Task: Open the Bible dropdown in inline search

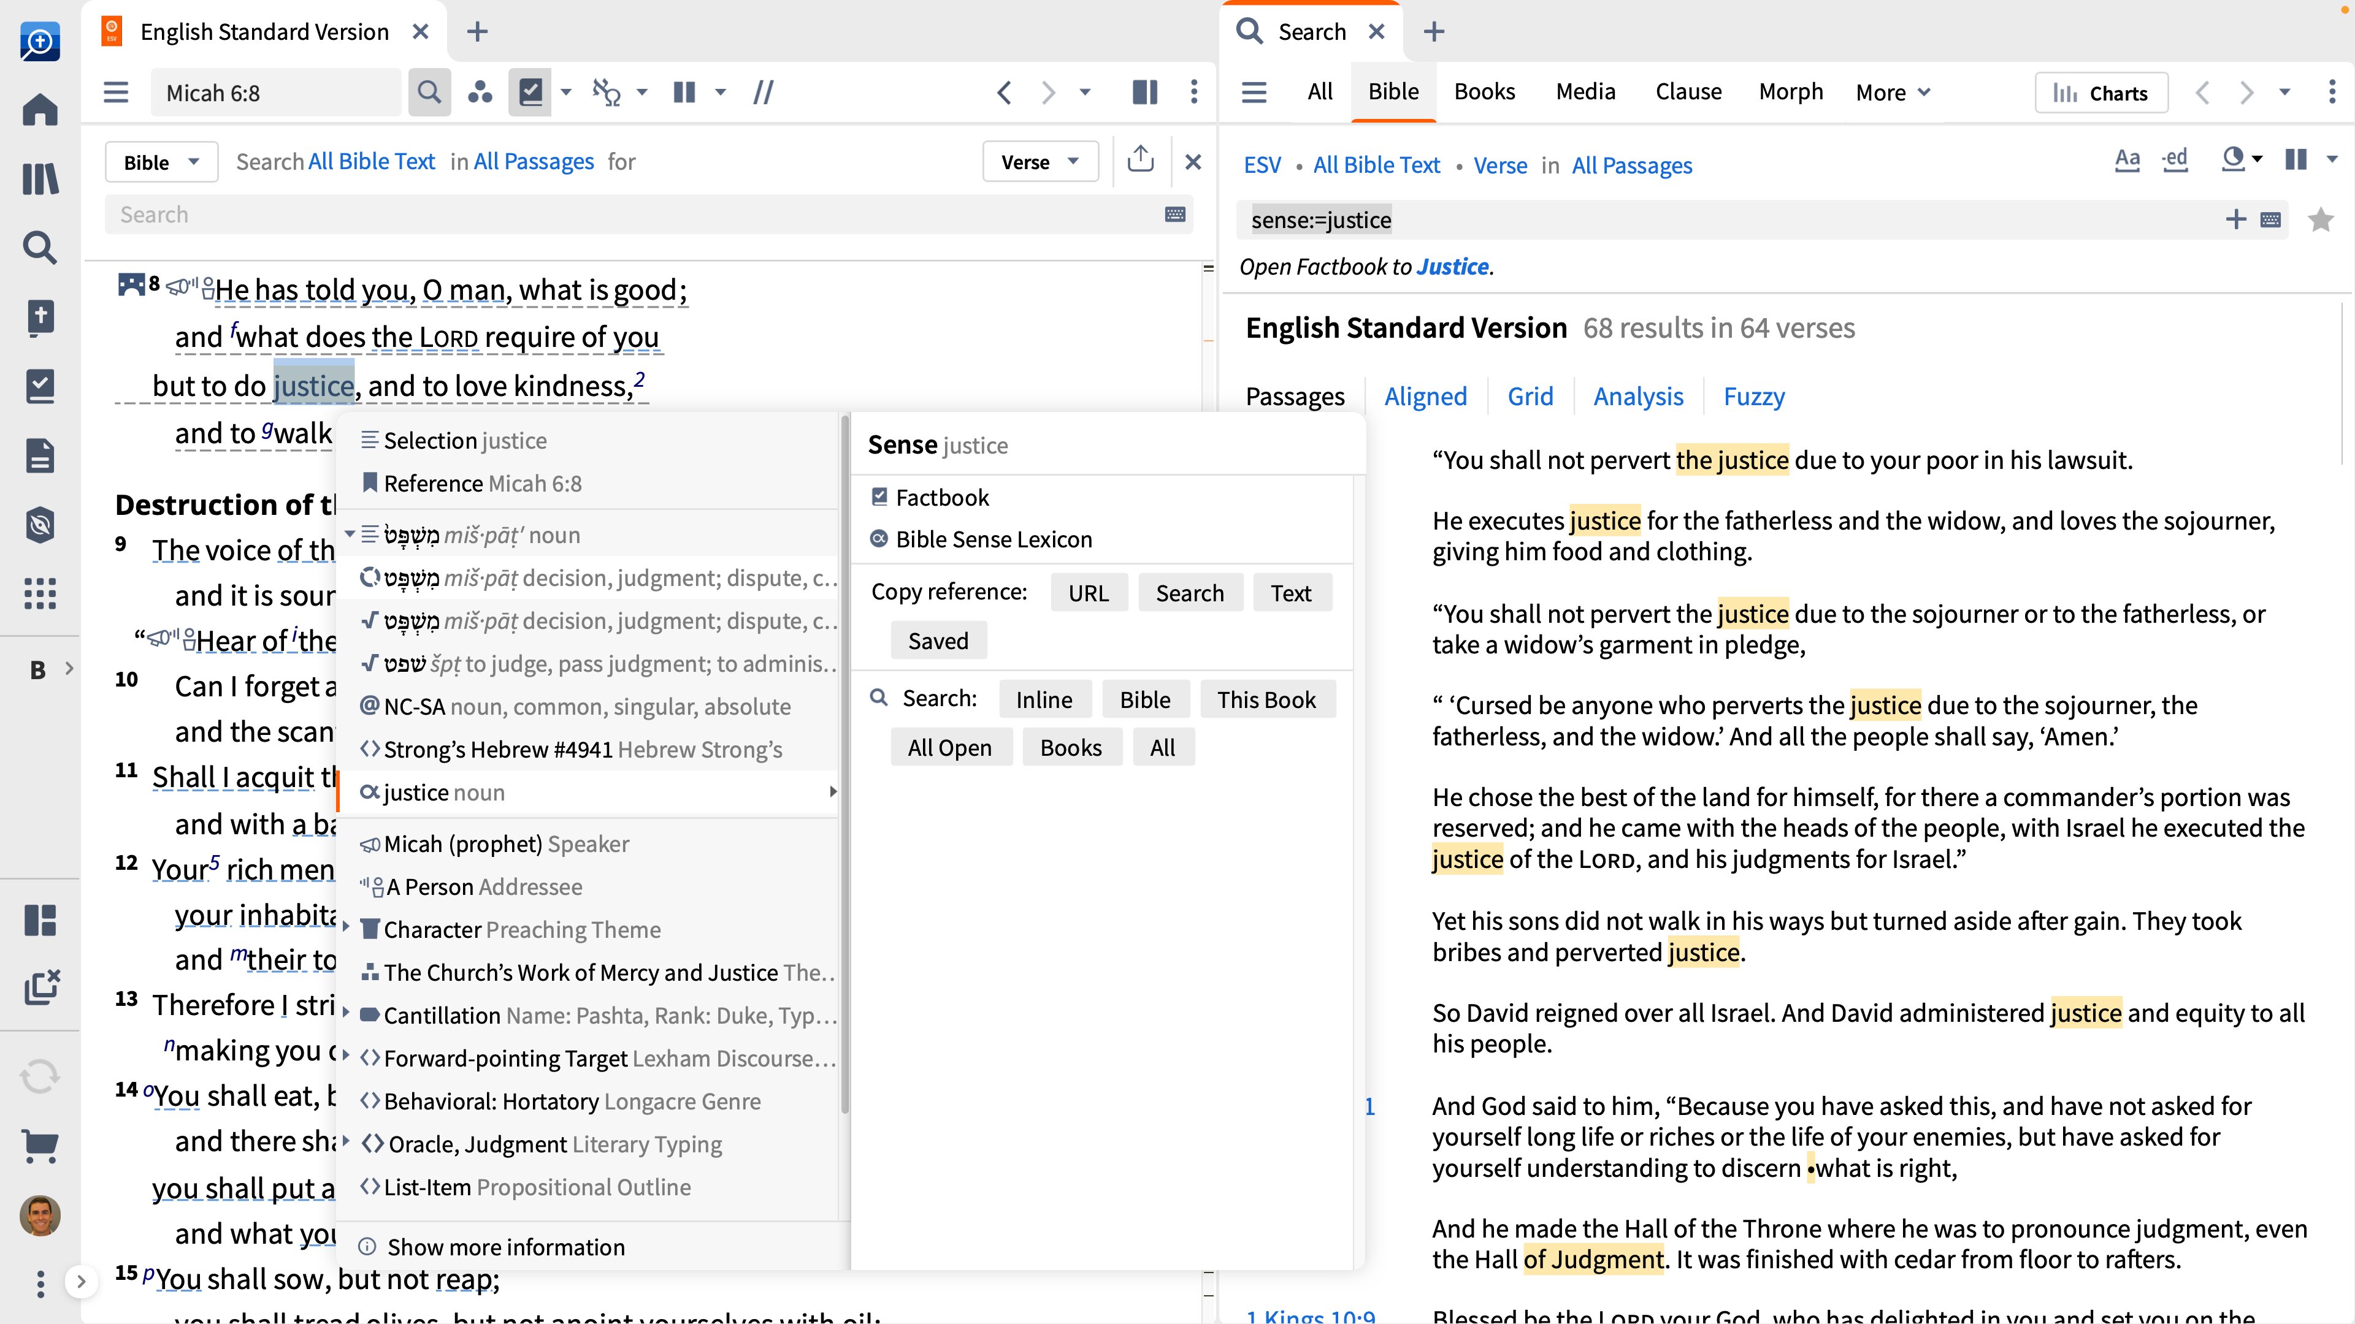Action: (161, 162)
